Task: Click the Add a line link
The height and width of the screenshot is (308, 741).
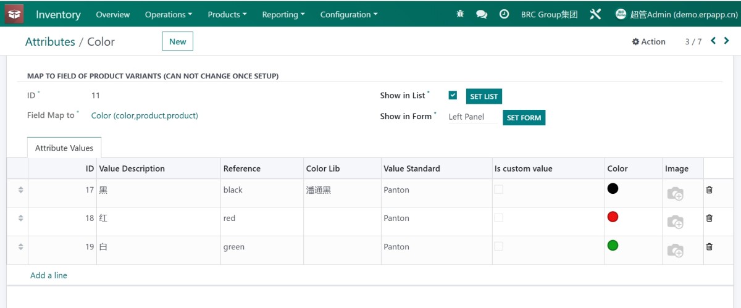Action: tap(49, 275)
